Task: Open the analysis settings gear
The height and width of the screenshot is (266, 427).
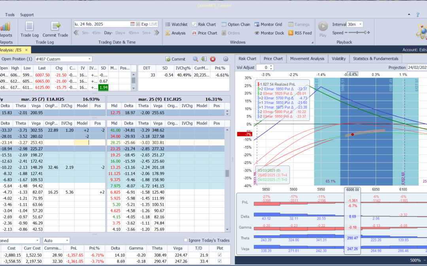Action: [x=225, y=59]
